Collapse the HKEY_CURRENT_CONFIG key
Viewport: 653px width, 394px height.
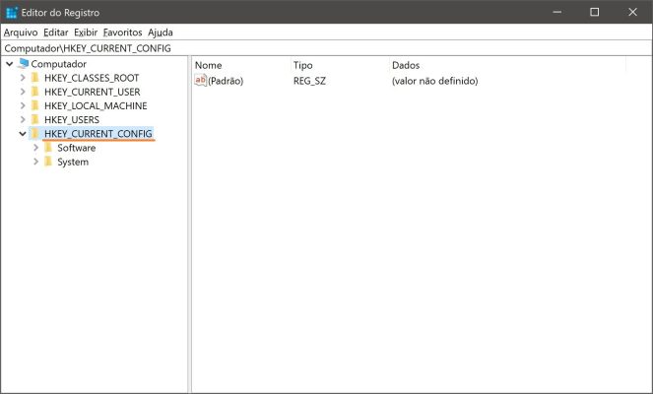[x=22, y=133]
